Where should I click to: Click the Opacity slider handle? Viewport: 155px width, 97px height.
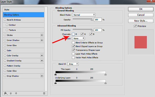92,20
